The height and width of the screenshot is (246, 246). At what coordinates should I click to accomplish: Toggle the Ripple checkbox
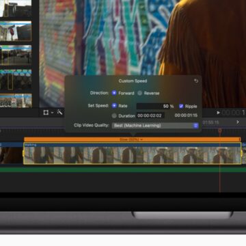[181, 106]
